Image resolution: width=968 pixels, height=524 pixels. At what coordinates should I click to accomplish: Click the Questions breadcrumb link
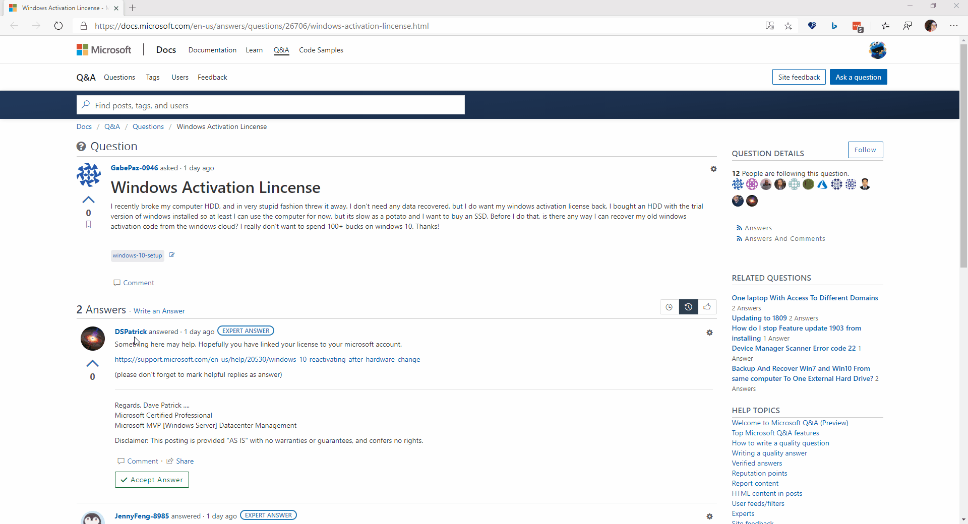pos(148,127)
